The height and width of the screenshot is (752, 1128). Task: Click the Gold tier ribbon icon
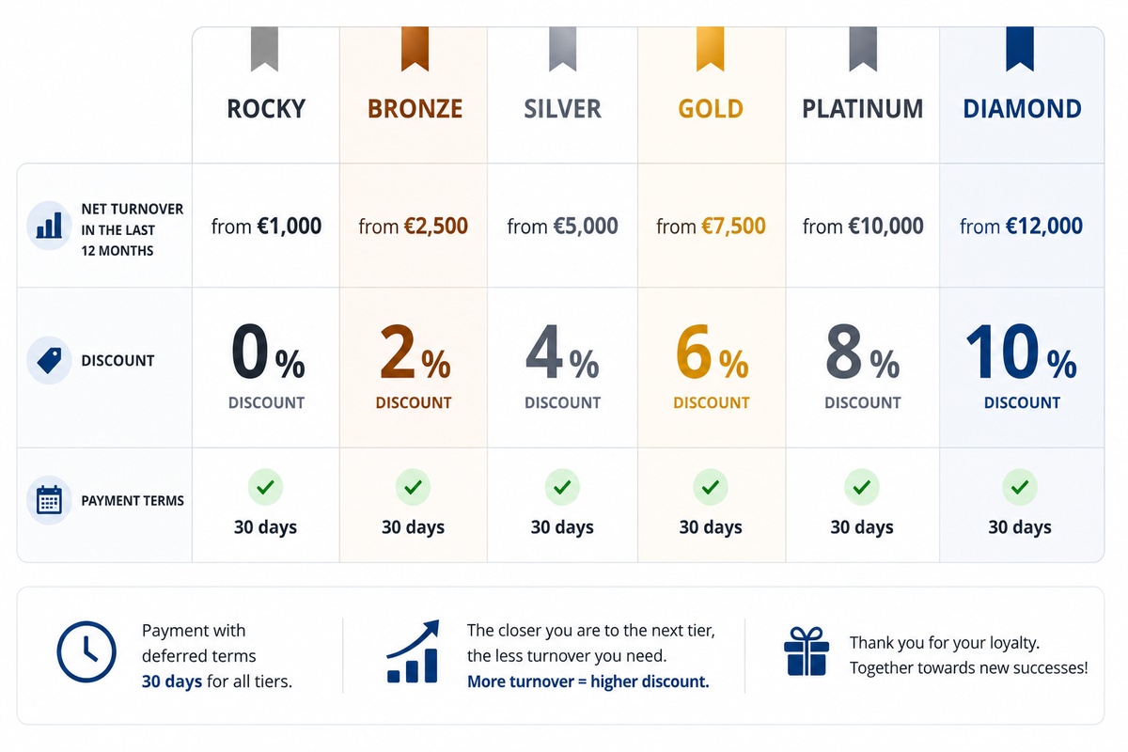[711, 49]
